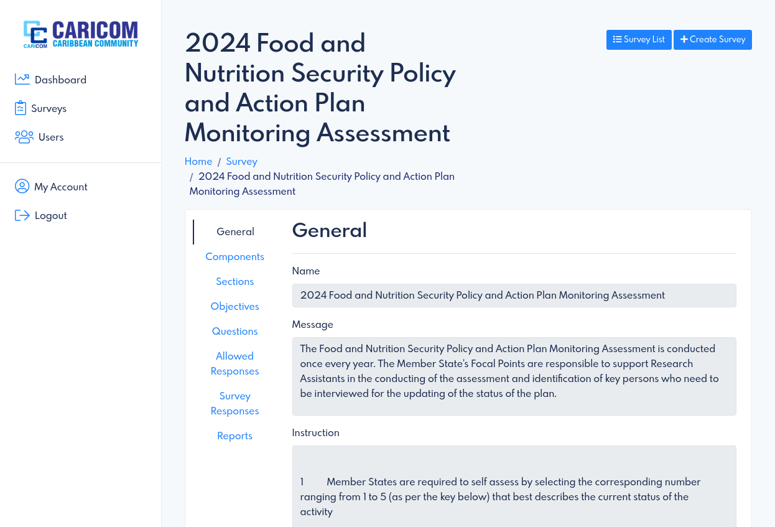The image size is (775, 527).
Task: Open the Allowed Responses tab
Action: tap(235, 363)
